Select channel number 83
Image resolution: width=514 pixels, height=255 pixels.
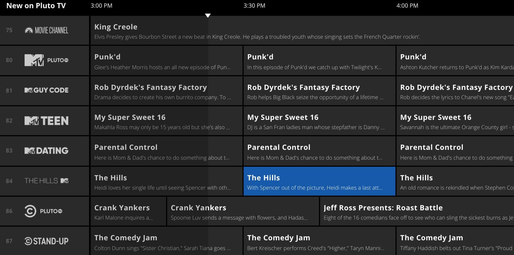click(x=9, y=151)
